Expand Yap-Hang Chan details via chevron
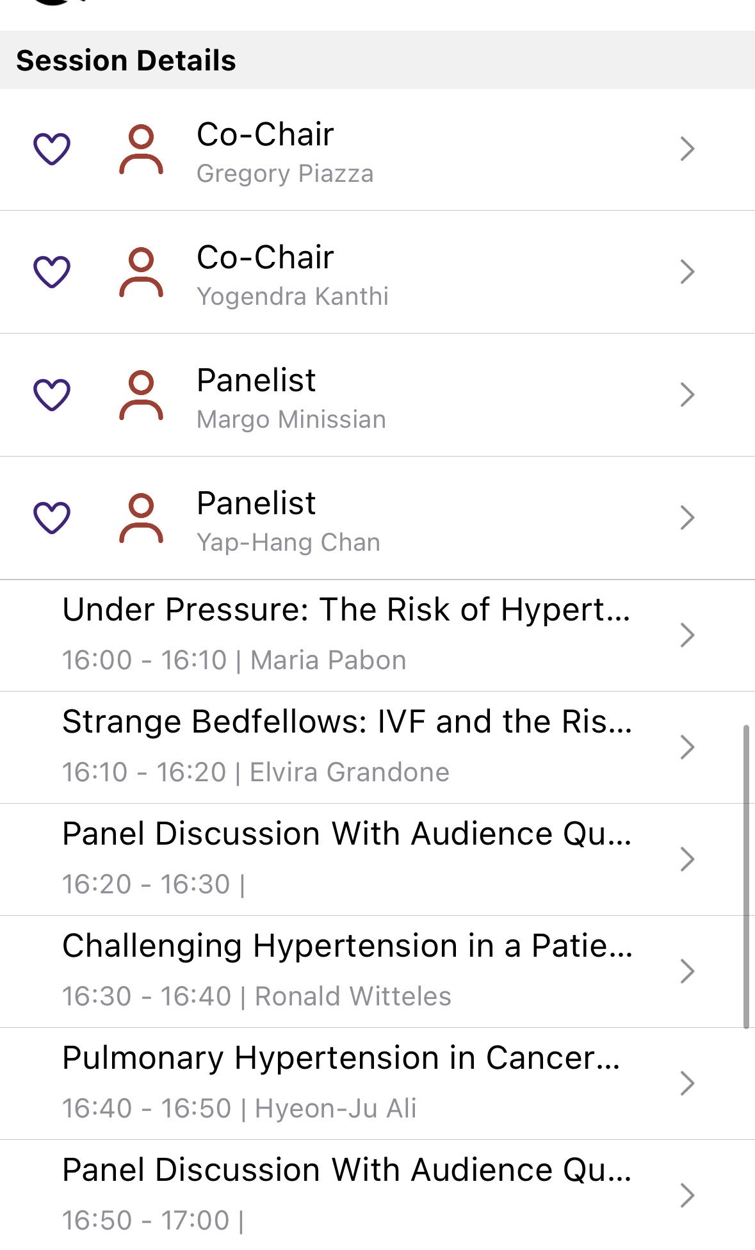Screen dimensions: 755x1250 pyautogui.click(x=687, y=517)
